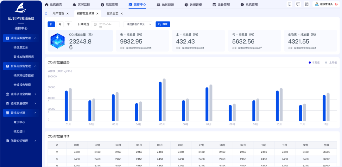Close the 用户管理 tab
Screen dimensions: 342x167
pyautogui.click(x=67, y=14)
